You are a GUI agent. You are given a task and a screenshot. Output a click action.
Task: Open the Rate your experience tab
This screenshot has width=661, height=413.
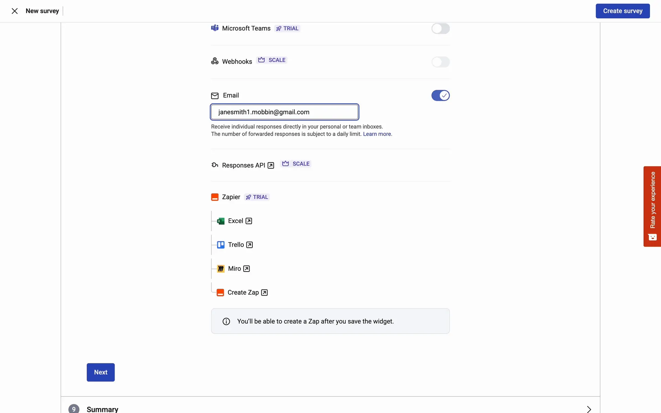tap(652, 206)
